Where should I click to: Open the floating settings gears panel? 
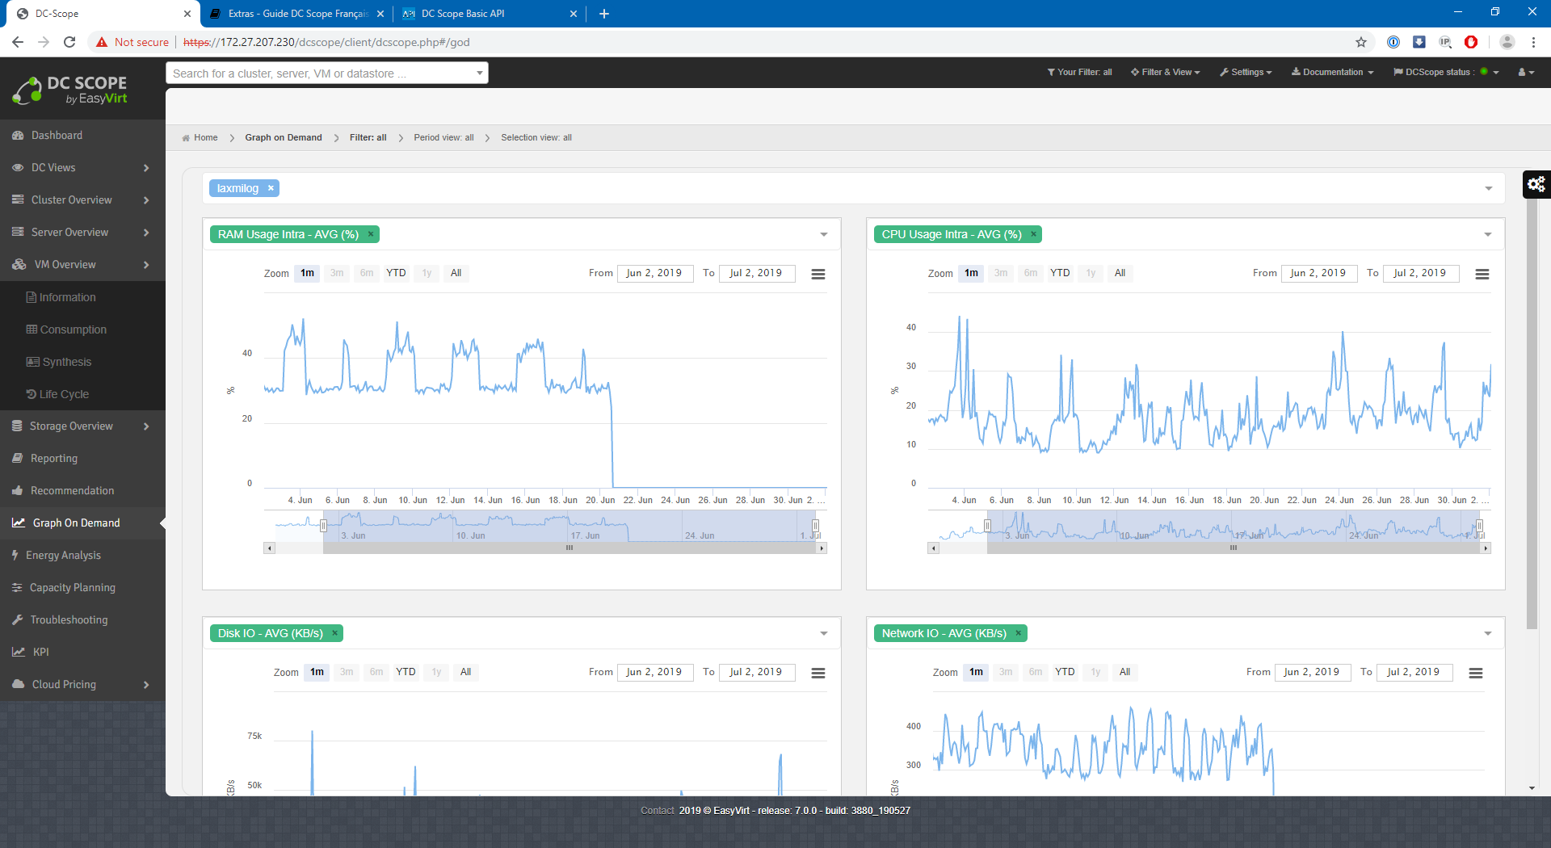(1536, 184)
